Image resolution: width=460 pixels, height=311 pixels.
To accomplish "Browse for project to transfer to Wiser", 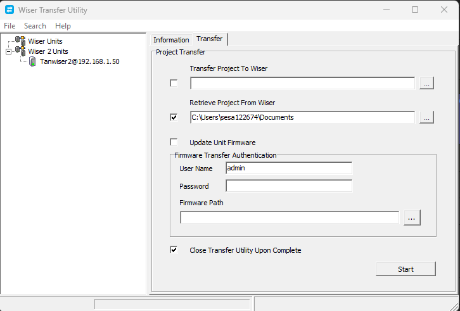I will 426,84.
